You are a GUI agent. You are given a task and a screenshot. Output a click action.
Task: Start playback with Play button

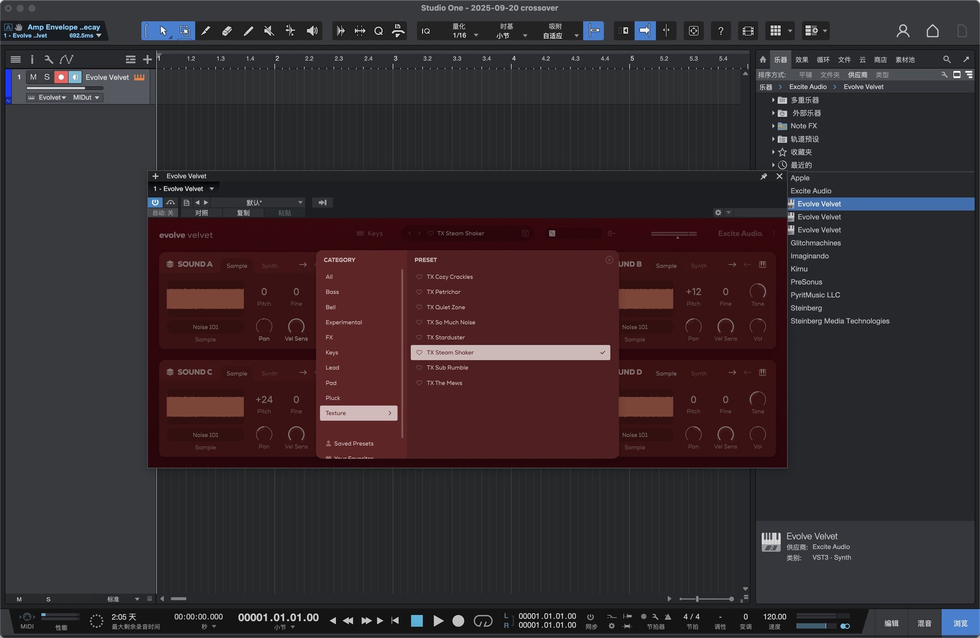pyautogui.click(x=438, y=621)
